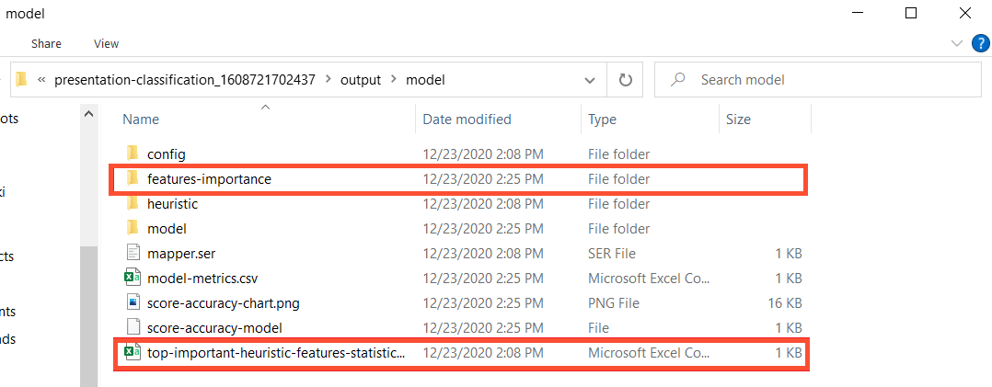Viewport: 992px width, 387px height.
Task: Refresh the model folder view
Action: tap(625, 80)
